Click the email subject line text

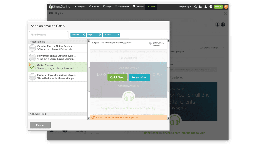pos(112,43)
